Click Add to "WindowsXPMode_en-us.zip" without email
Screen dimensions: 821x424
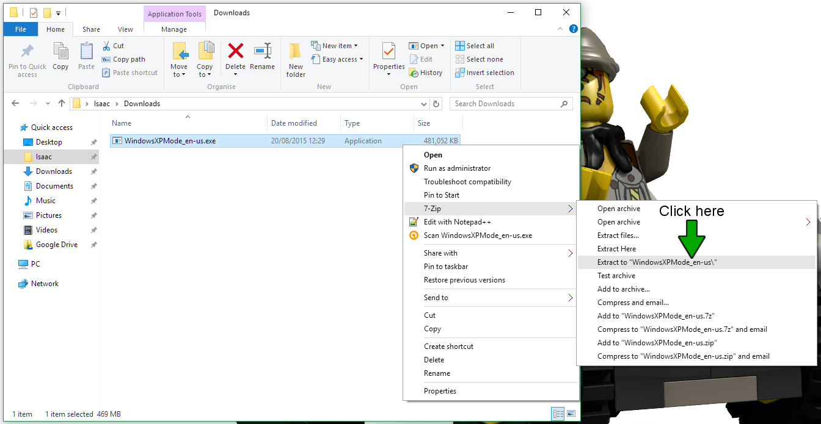coord(696,343)
